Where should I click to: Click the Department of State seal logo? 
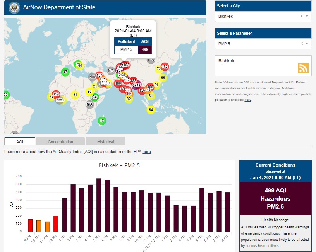14,7
